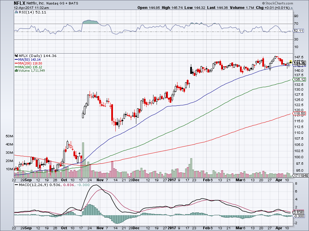The width and height of the screenshot is (309, 231).
Task: Click the 144.36 last price tag on price axis
Action: click(299, 63)
